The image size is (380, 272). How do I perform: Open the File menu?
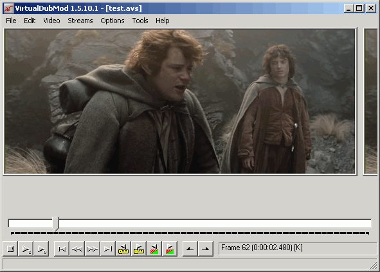(x=11, y=21)
